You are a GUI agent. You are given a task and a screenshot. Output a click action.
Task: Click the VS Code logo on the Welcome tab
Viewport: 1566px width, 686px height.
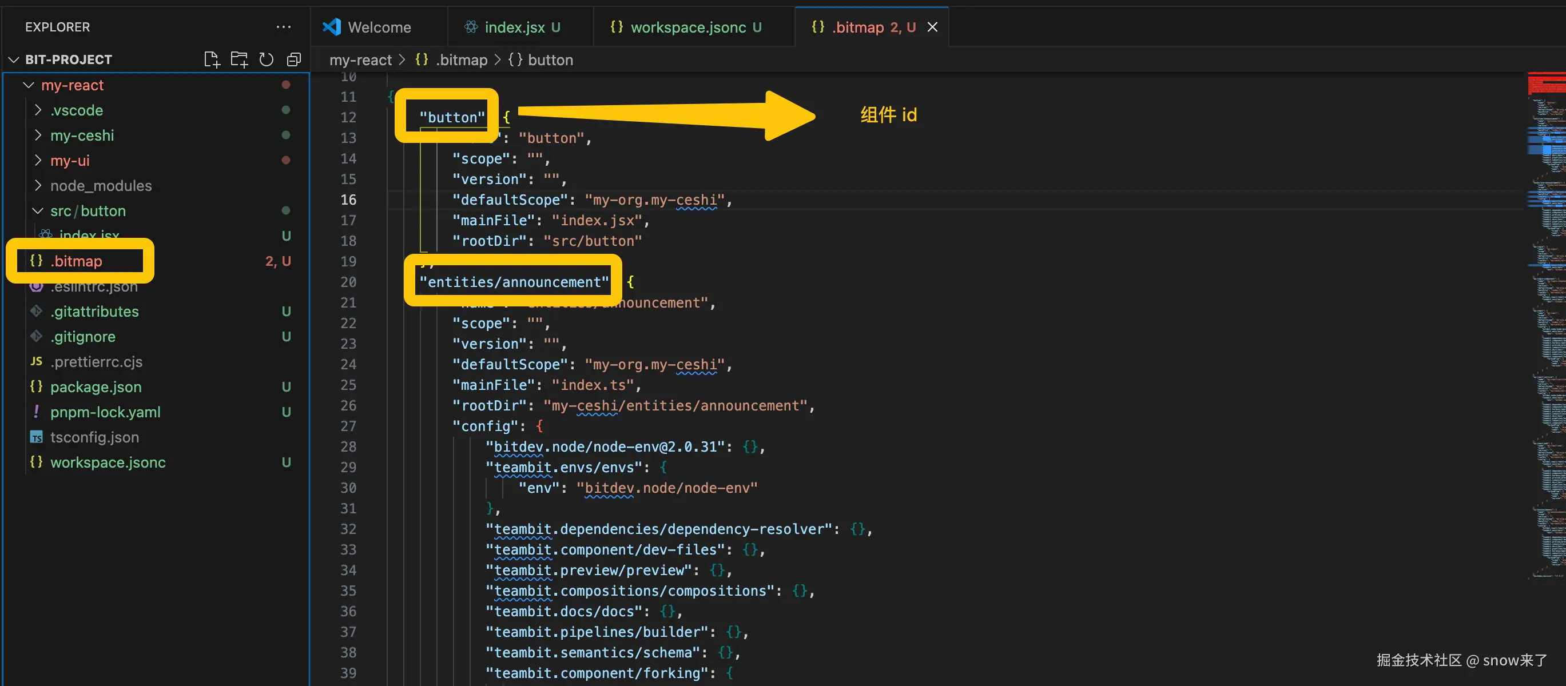(332, 27)
